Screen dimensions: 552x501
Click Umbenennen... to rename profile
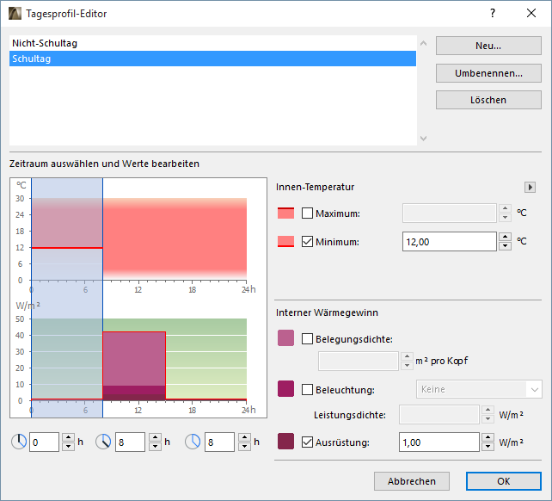coord(488,73)
